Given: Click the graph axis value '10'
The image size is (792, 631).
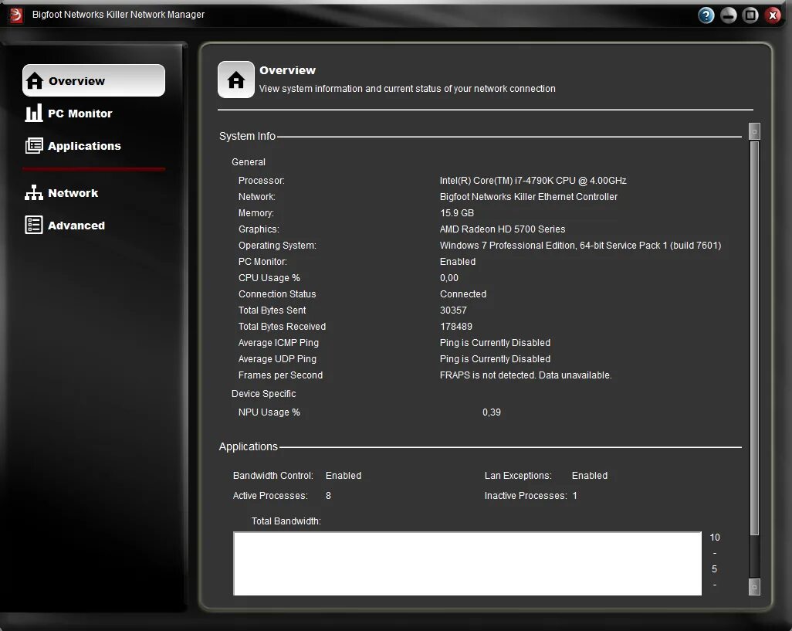Looking at the screenshot, I should 714,537.
